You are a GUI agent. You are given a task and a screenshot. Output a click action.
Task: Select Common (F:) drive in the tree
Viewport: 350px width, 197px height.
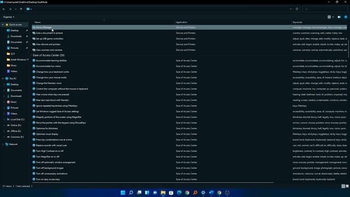coord(17,137)
